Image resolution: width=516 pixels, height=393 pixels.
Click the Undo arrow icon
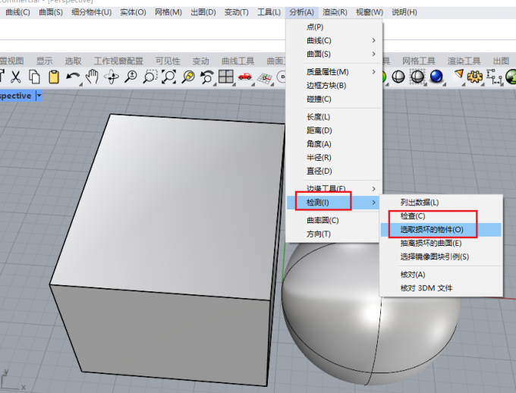pos(73,77)
